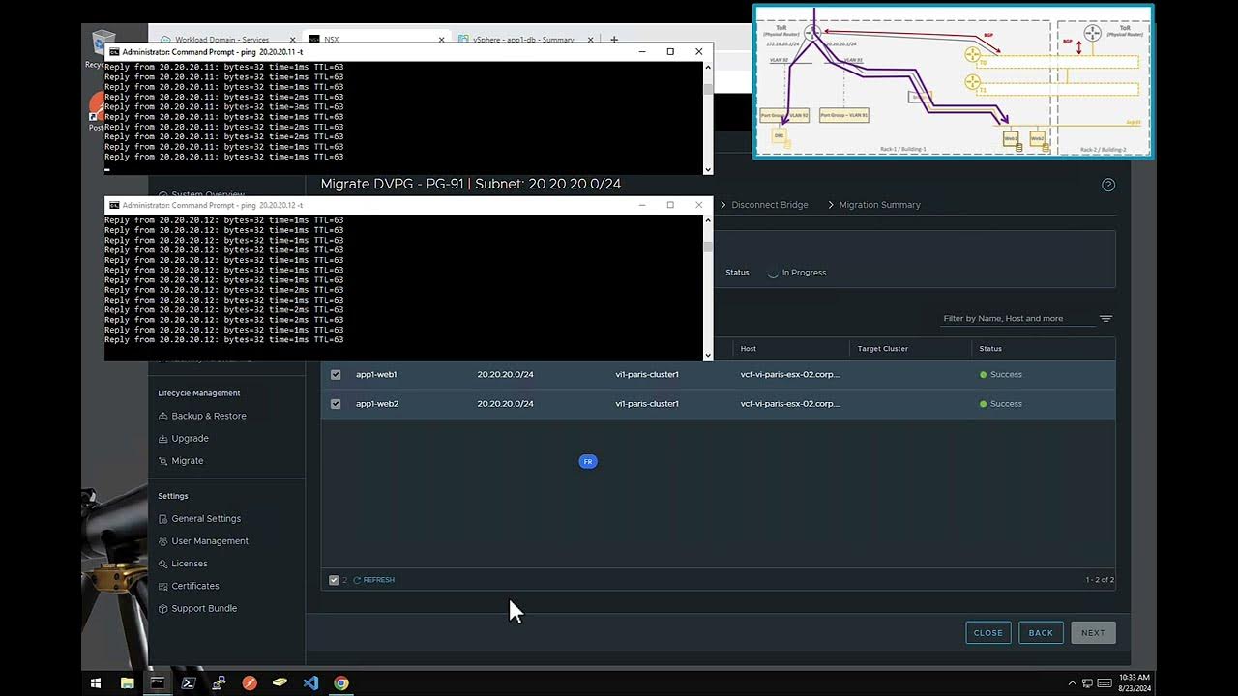
Task: Click the help question mark icon
Action: [x=1108, y=185]
